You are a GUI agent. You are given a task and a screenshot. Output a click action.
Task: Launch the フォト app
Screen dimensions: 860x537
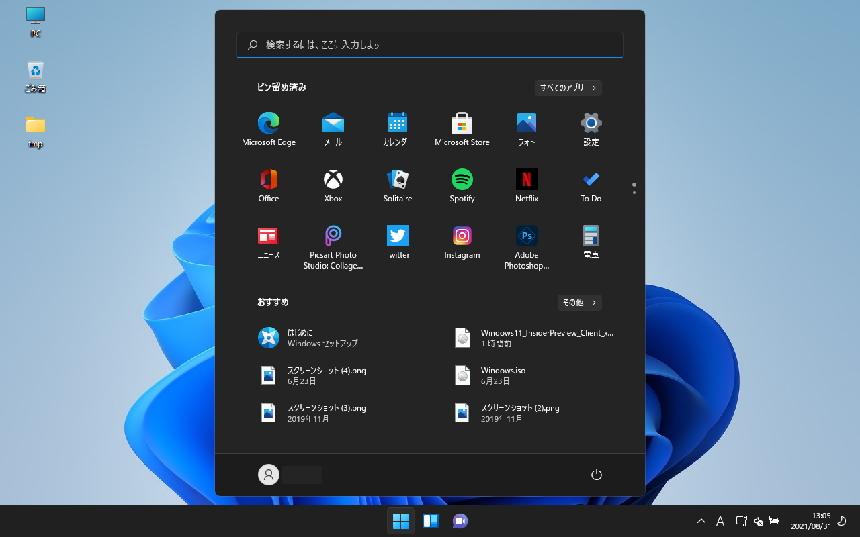527,130
